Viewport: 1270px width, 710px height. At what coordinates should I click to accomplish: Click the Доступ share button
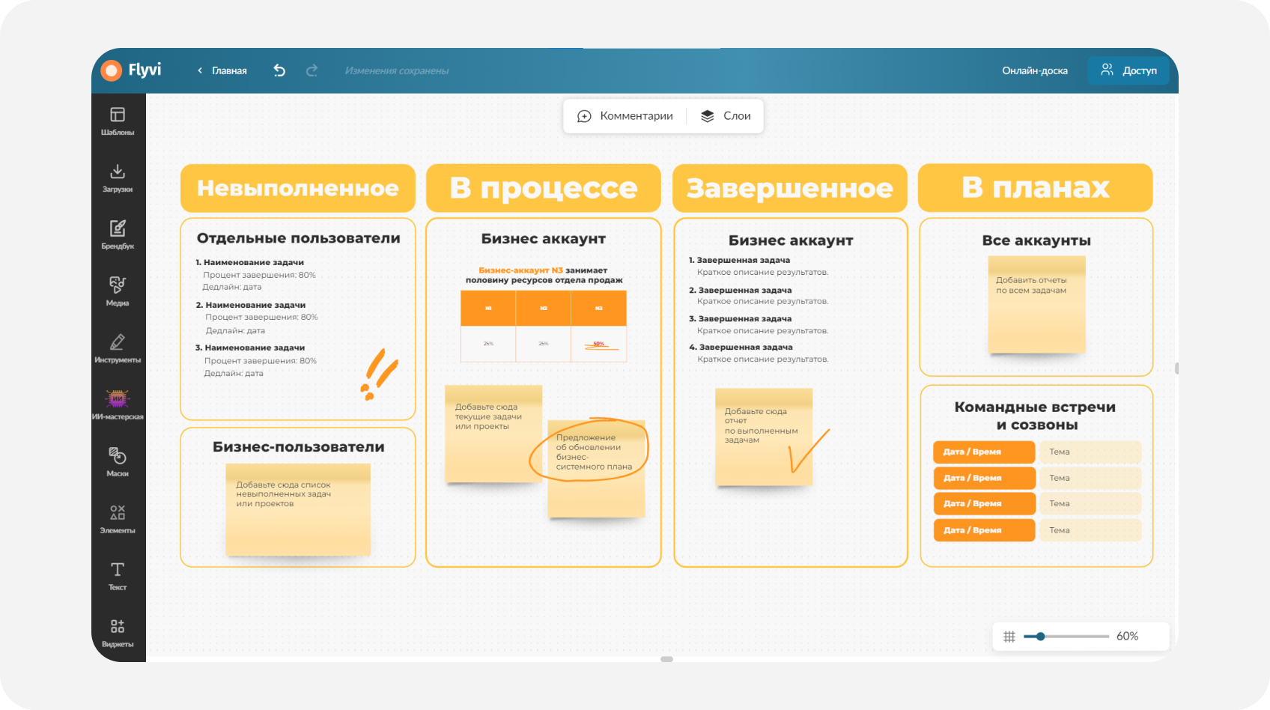[x=1128, y=70]
